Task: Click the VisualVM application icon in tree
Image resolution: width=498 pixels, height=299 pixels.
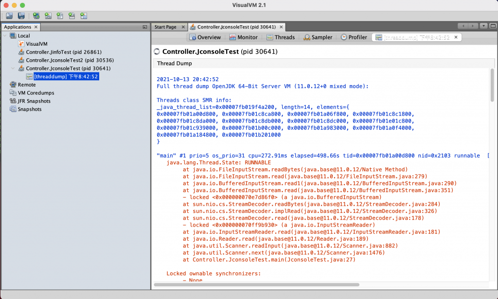Action: [21, 44]
